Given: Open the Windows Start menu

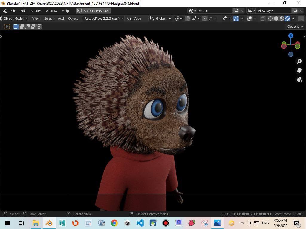Looking at the screenshot, I should click(x=7, y=223).
